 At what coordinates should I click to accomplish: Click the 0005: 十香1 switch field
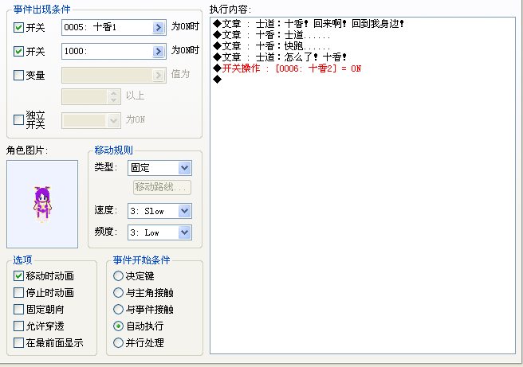pos(114,27)
